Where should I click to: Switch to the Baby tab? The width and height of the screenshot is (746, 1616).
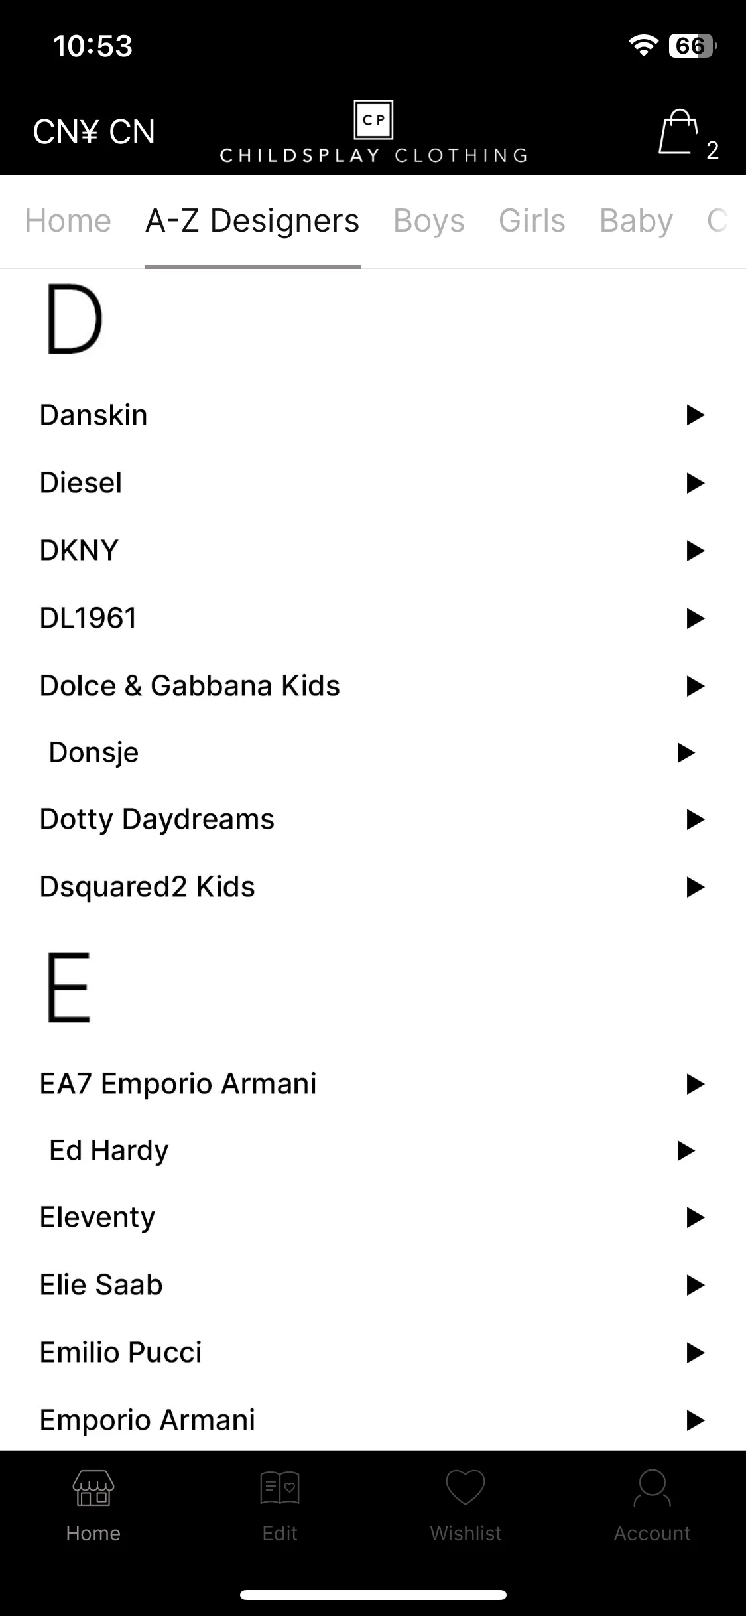click(x=636, y=221)
